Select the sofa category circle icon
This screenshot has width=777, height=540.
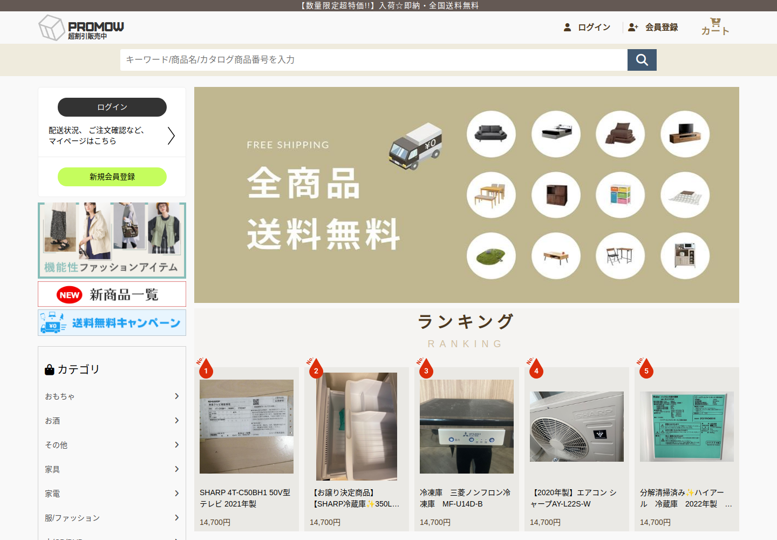(x=491, y=134)
